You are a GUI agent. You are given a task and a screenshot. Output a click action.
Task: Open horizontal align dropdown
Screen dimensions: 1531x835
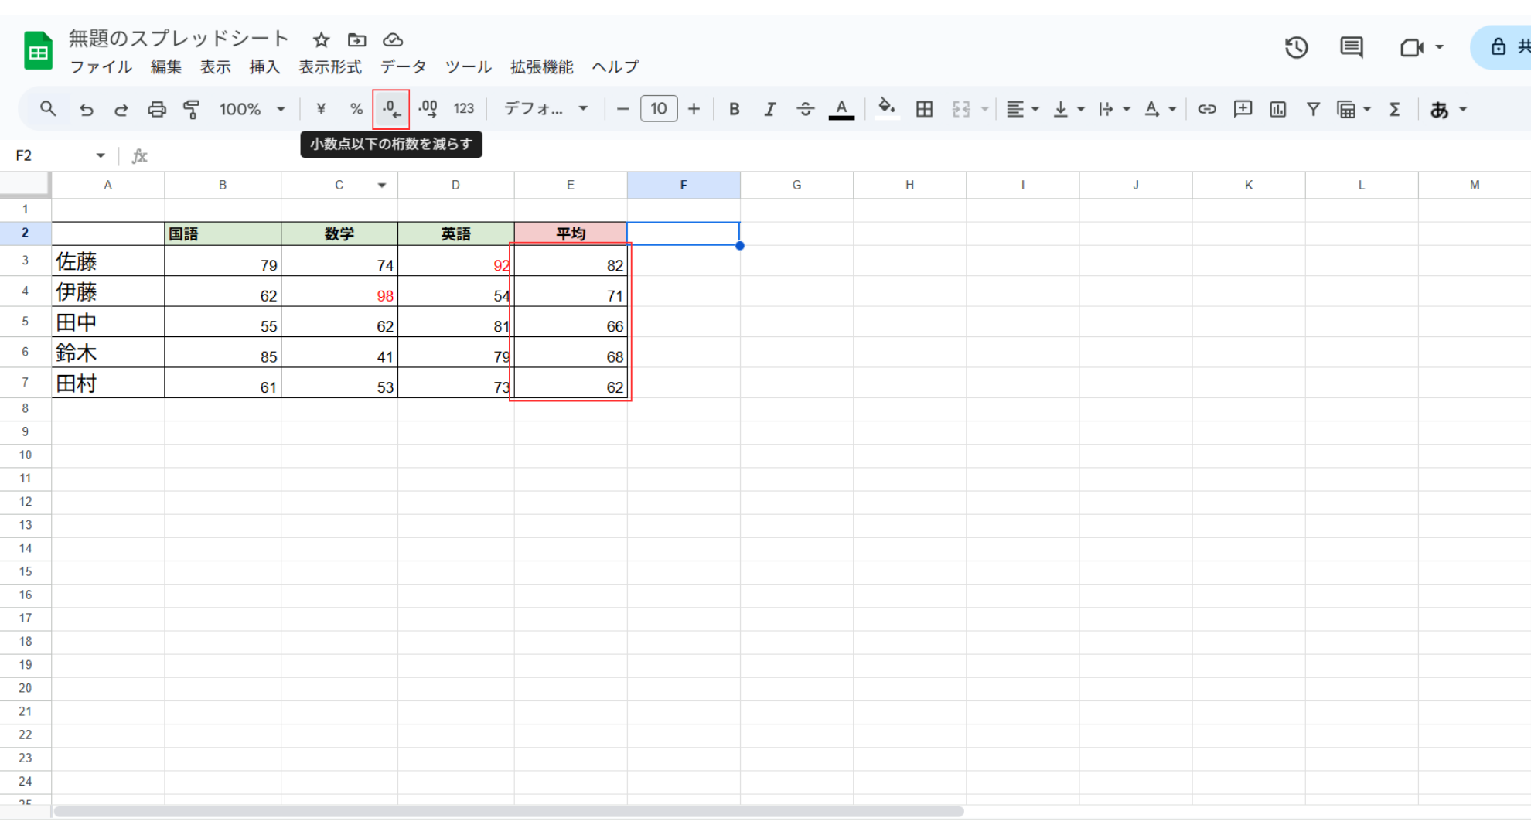1022,109
